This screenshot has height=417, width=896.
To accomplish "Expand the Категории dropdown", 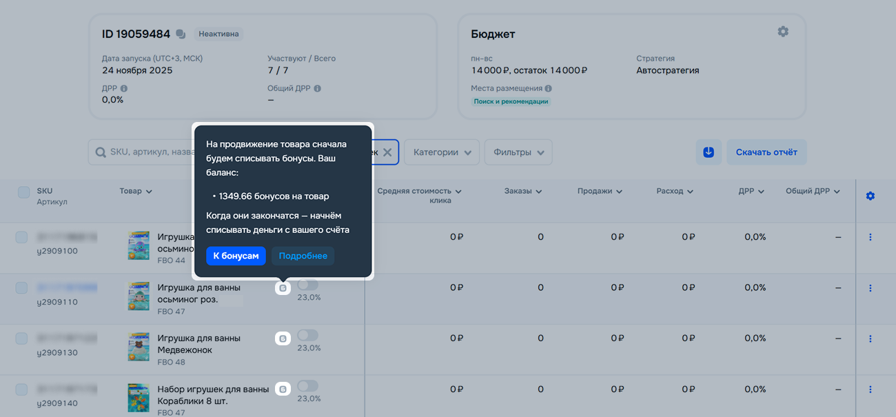I will pyautogui.click(x=441, y=152).
